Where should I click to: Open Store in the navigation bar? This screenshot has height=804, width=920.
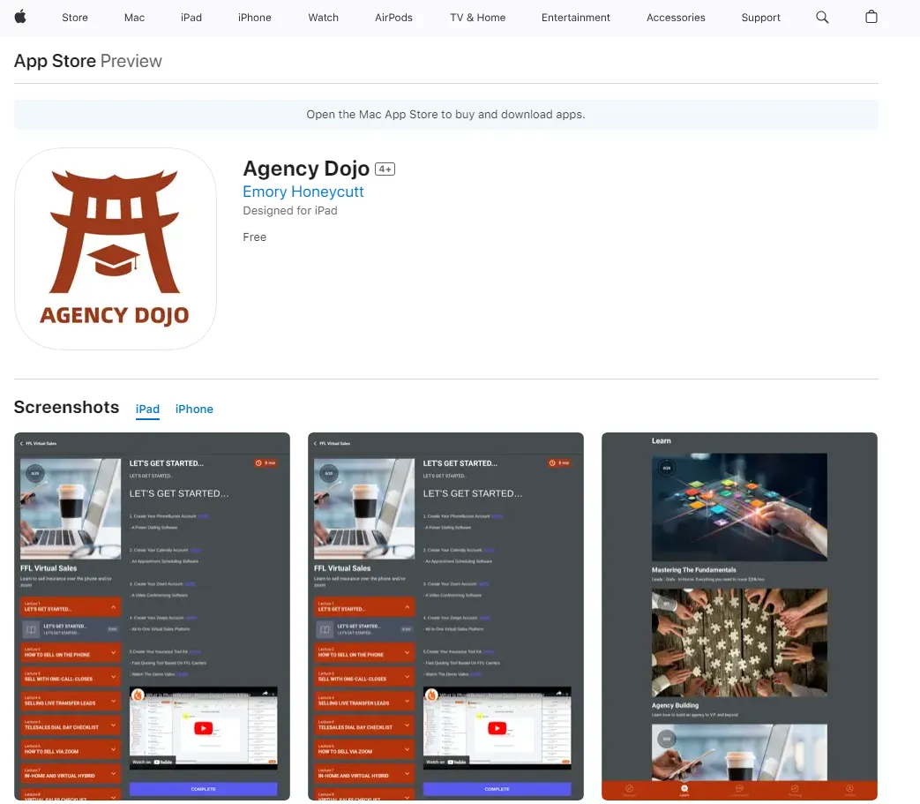coord(75,18)
